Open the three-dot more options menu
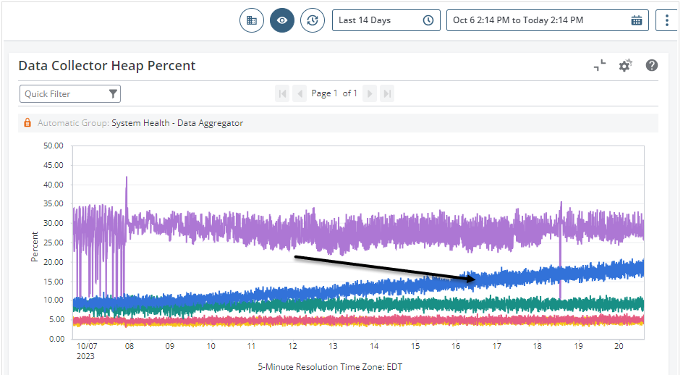This screenshot has height=375, width=683. [x=667, y=20]
